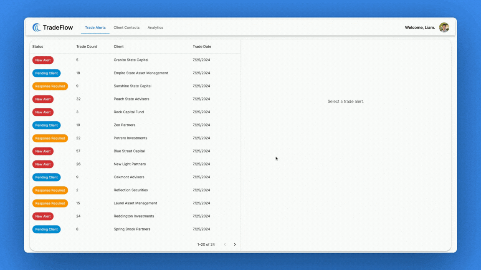Click the TradeFlow logo icon
481x270 pixels.
[37, 27]
